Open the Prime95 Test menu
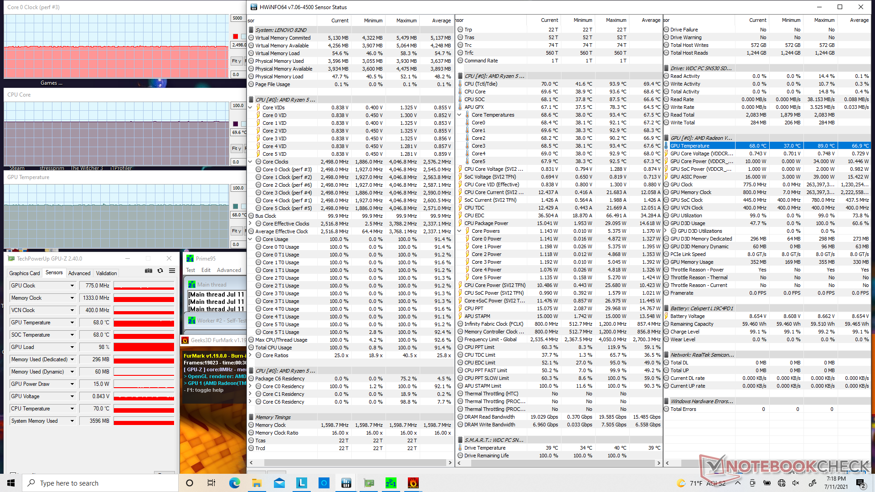This screenshot has height=492, width=875. pos(190,270)
